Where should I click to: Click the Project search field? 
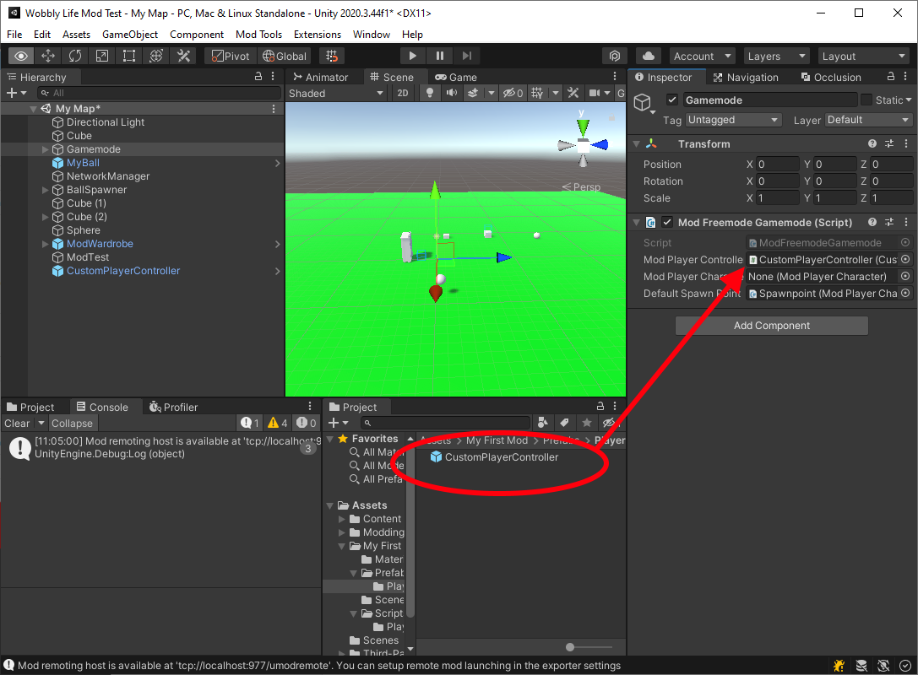pos(444,423)
